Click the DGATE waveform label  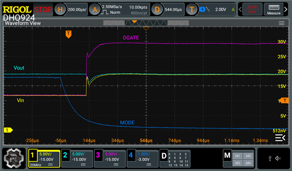(131, 37)
